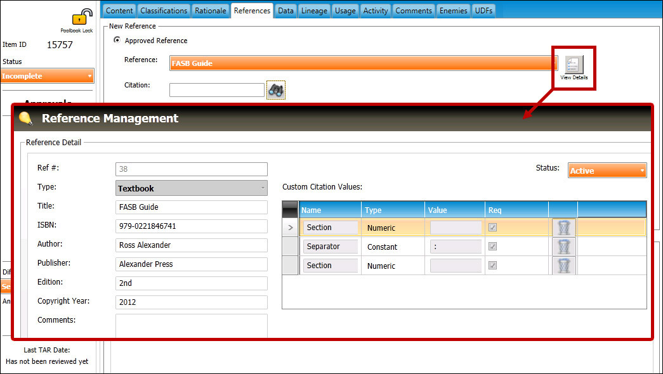Select the Approved Reference radio button
This screenshot has height=374, width=663.
[116, 41]
